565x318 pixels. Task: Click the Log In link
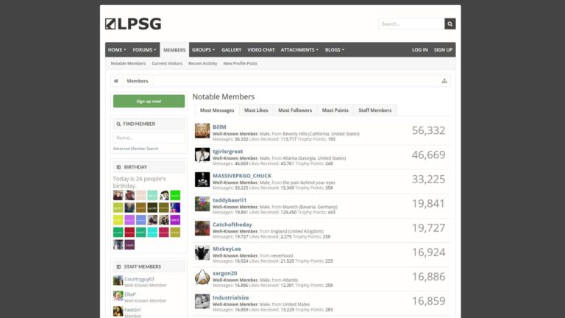pos(419,49)
